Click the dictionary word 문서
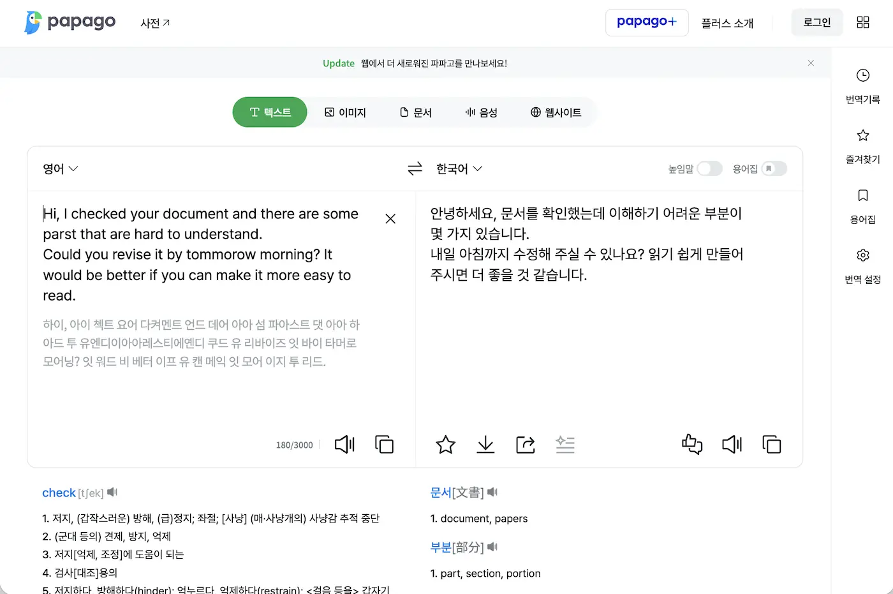Screen dimensions: 893x594 pyautogui.click(x=441, y=493)
